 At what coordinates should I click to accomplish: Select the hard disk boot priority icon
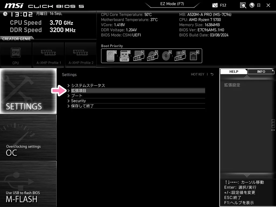pos(111,56)
